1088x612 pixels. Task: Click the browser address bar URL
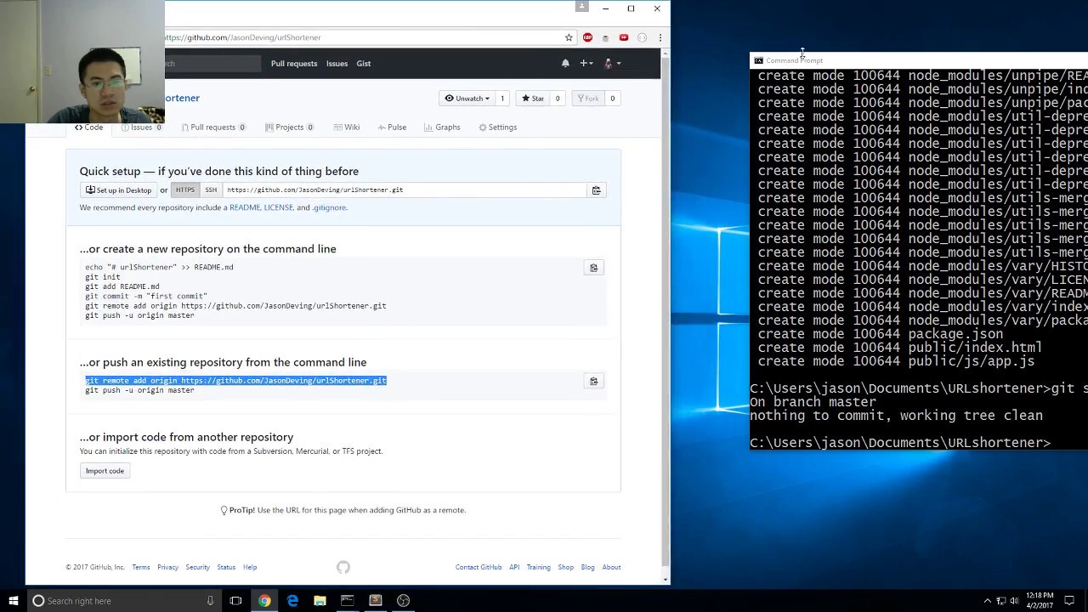point(244,37)
